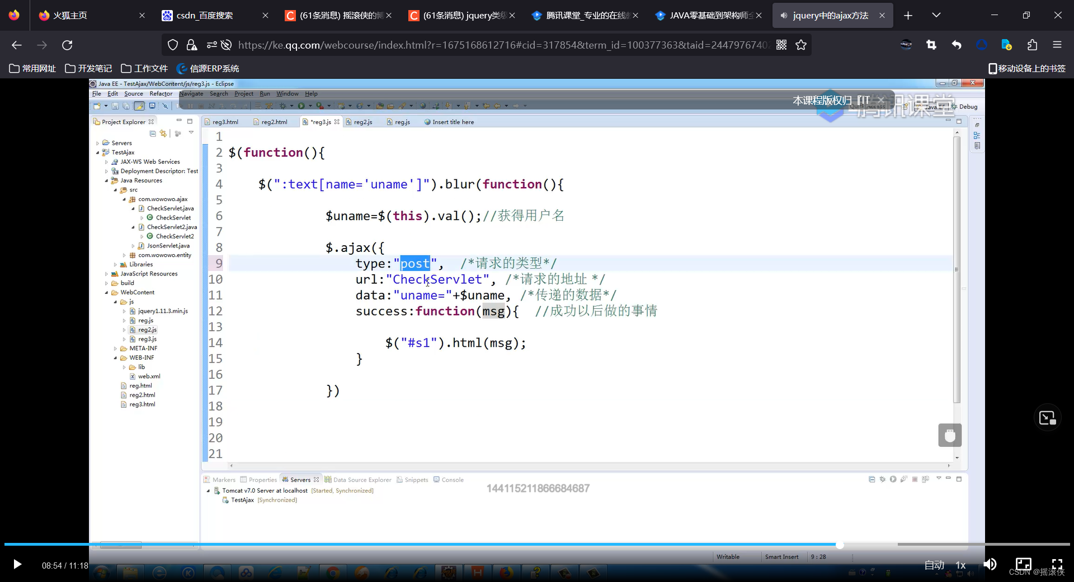
Task: Open a new browser tab
Action: click(908, 16)
